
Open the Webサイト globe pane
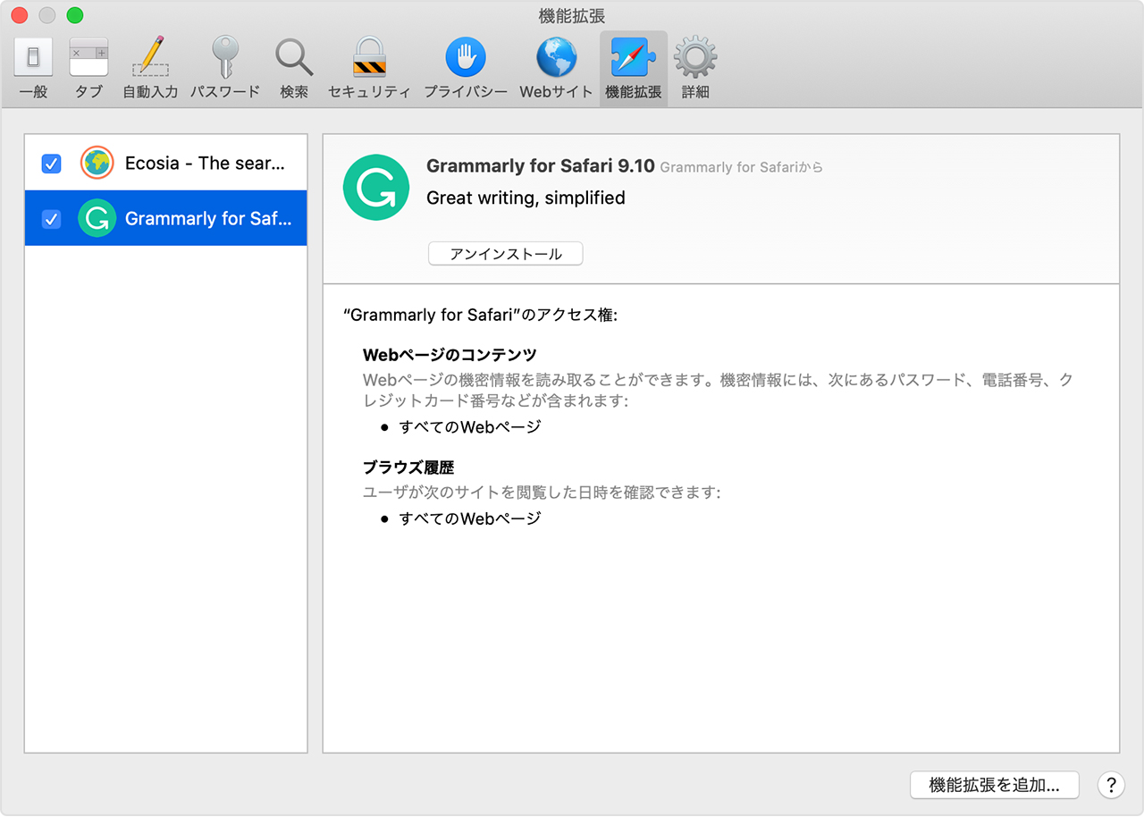pyautogui.click(x=556, y=70)
